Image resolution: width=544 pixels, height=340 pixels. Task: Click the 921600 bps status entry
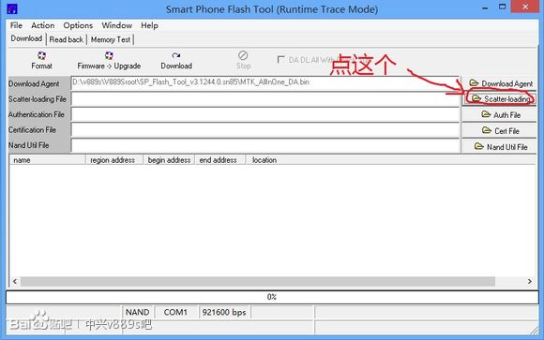click(x=224, y=312)
